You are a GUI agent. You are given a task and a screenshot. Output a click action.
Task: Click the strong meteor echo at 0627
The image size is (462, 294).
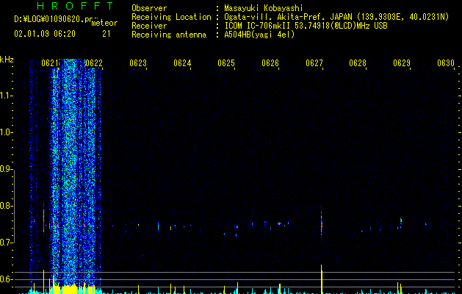click(322, 223)
